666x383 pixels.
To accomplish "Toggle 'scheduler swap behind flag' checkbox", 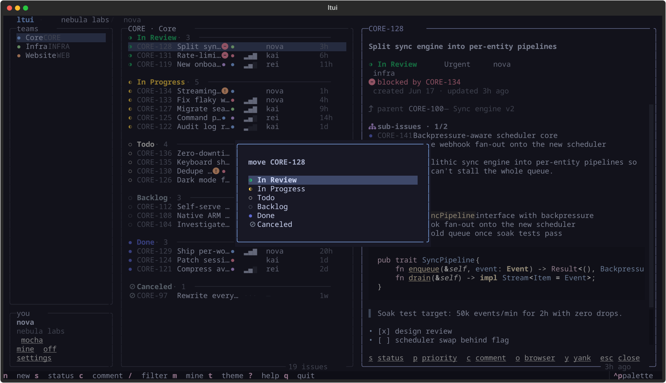I will tap(384, 340).
